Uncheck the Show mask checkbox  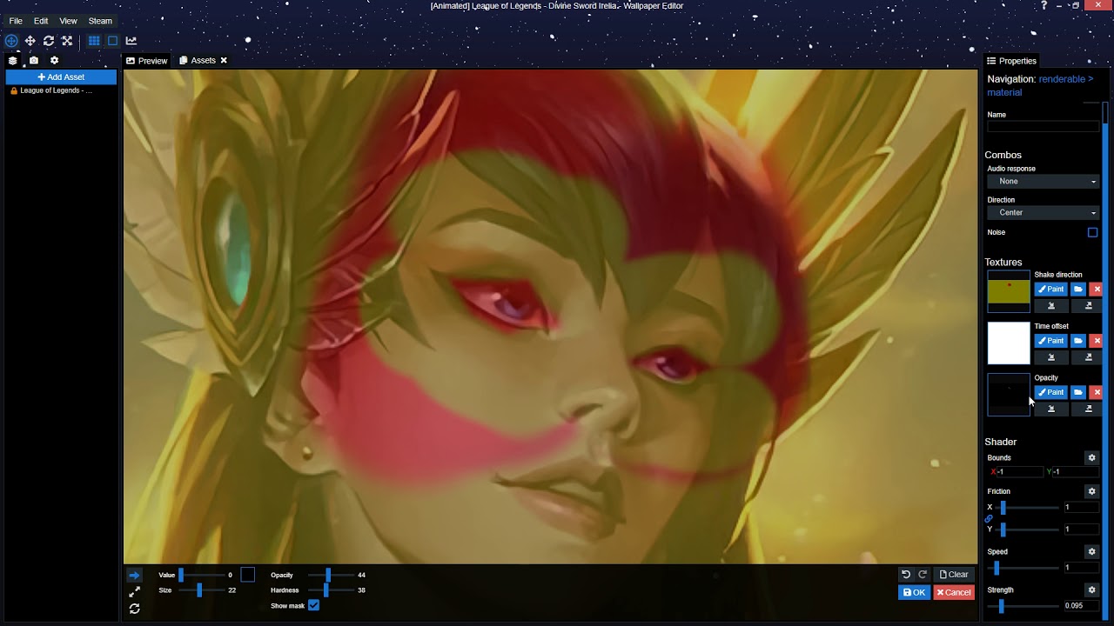click(x=313, y=605)
